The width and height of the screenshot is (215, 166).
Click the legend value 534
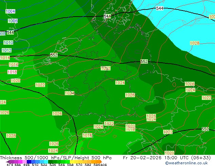[x=53, y=165]
